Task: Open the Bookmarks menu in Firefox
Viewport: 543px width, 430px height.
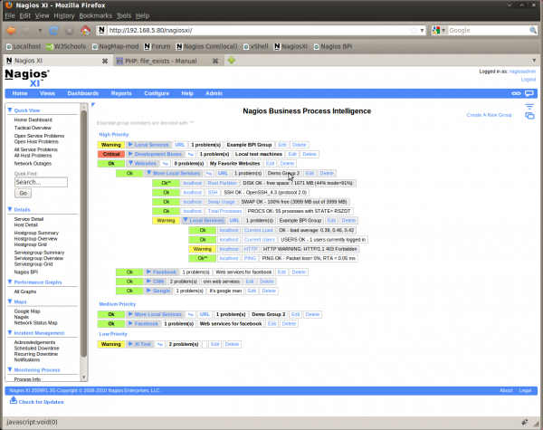Action: click(x=95, y=15)
